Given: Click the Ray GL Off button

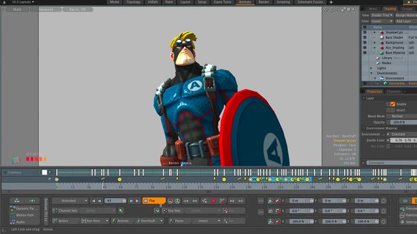Looking at the screenshot, I should [79, 9].
